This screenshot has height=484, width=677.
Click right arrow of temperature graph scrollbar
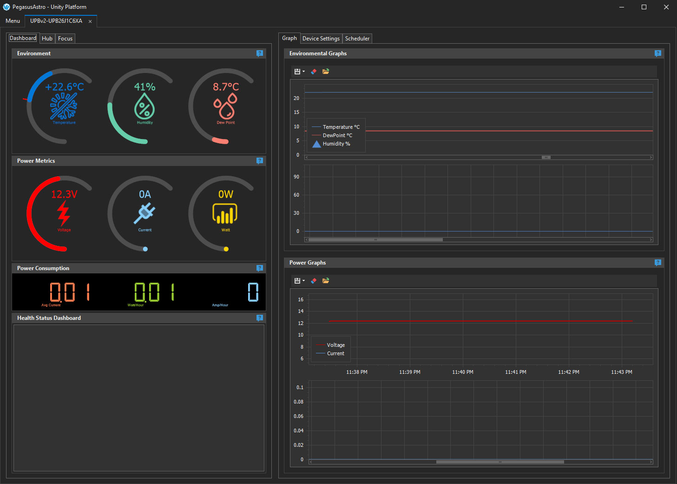[651, 158]
